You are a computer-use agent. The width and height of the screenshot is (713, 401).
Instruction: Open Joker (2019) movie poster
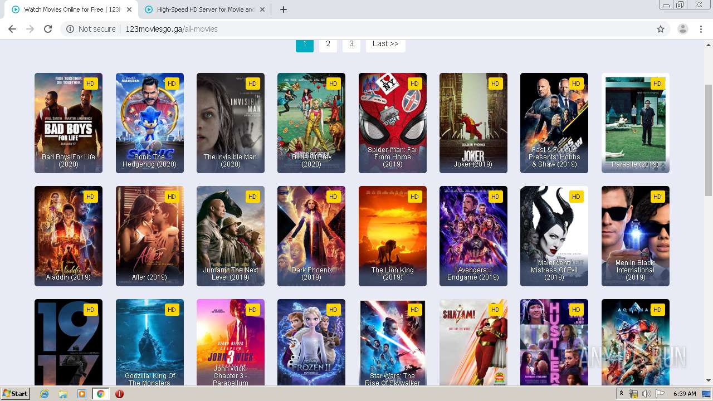473,123
